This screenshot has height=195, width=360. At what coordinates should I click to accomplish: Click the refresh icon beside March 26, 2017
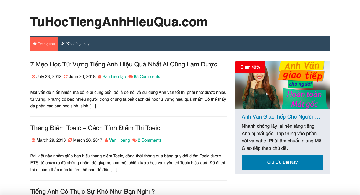pos(70,140)
